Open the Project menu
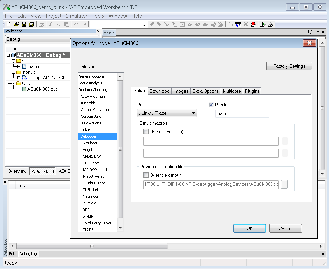Screen dimensions: 330x269 (x=54, y=16)
